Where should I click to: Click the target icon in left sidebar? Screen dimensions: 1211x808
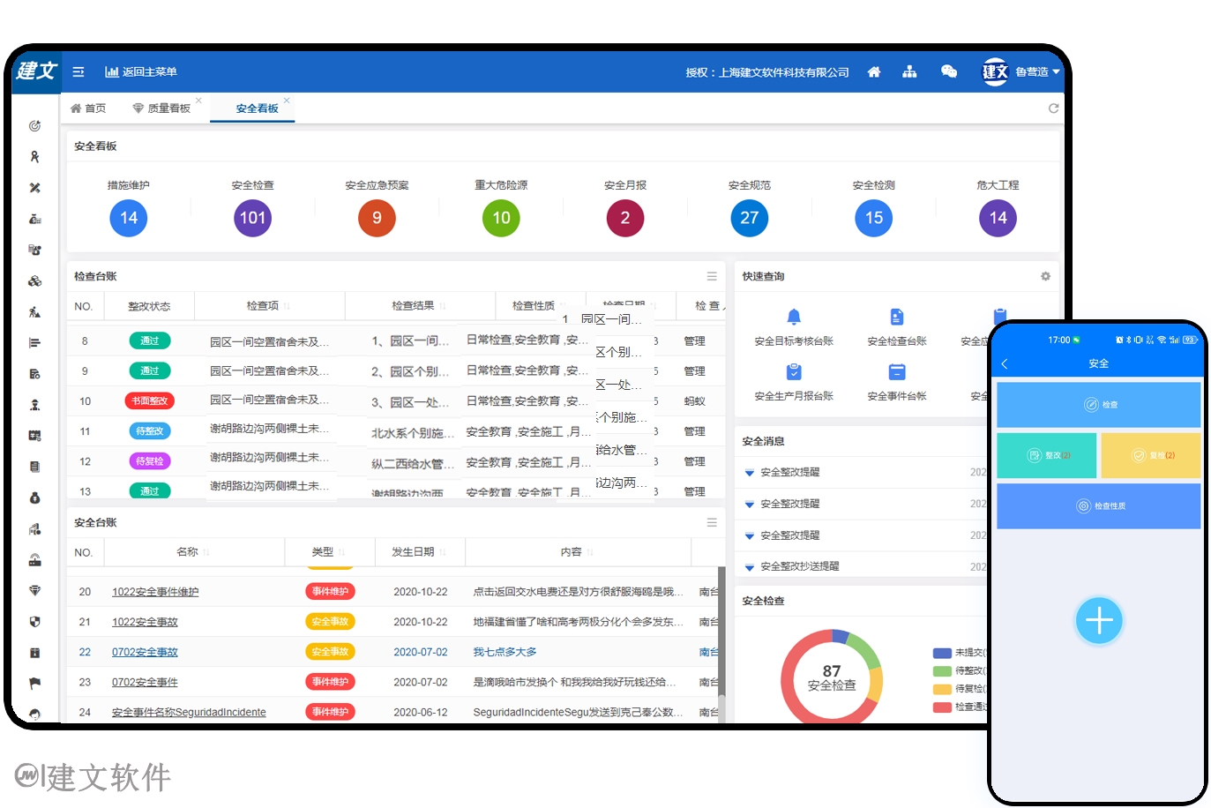tap(34, 126)
